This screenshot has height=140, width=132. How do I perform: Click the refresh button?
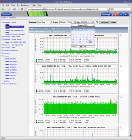104,22
